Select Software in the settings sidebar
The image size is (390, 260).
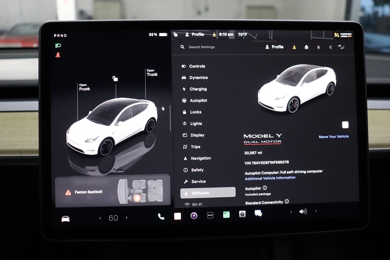click(208, 193)
